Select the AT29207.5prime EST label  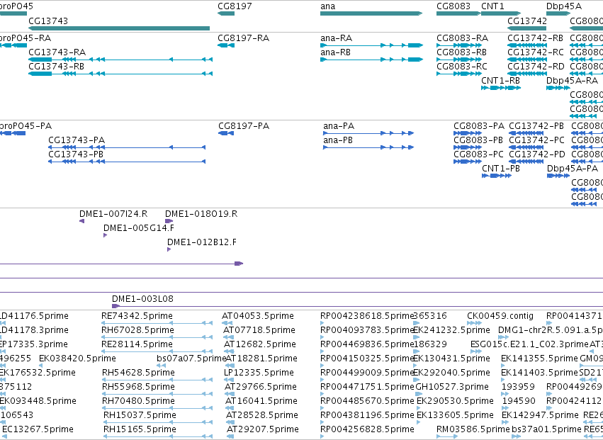[x=262, y=429]
